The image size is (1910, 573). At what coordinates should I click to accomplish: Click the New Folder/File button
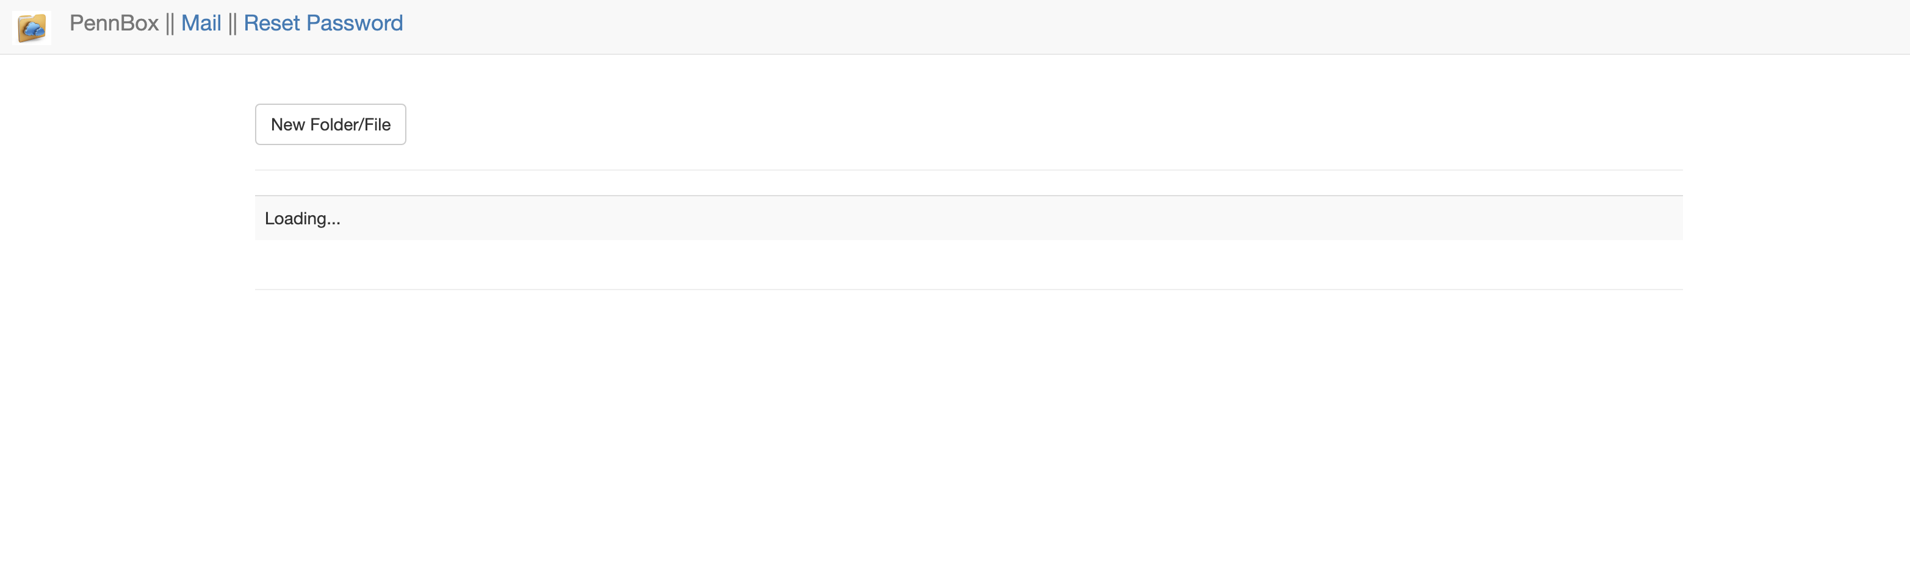tap(331, 124)
